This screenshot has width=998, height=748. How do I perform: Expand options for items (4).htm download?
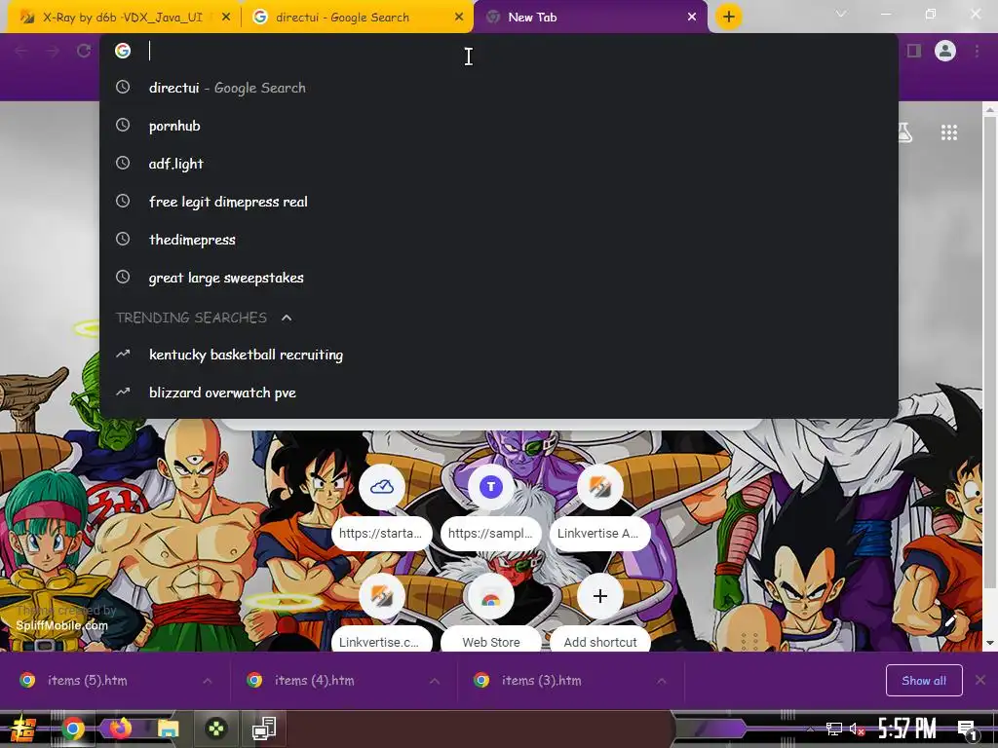[x=435, y=681]
